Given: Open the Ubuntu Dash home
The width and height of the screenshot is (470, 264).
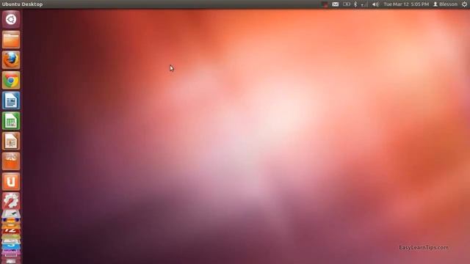Looking at the screenshot, I should [x=11, y=20].
